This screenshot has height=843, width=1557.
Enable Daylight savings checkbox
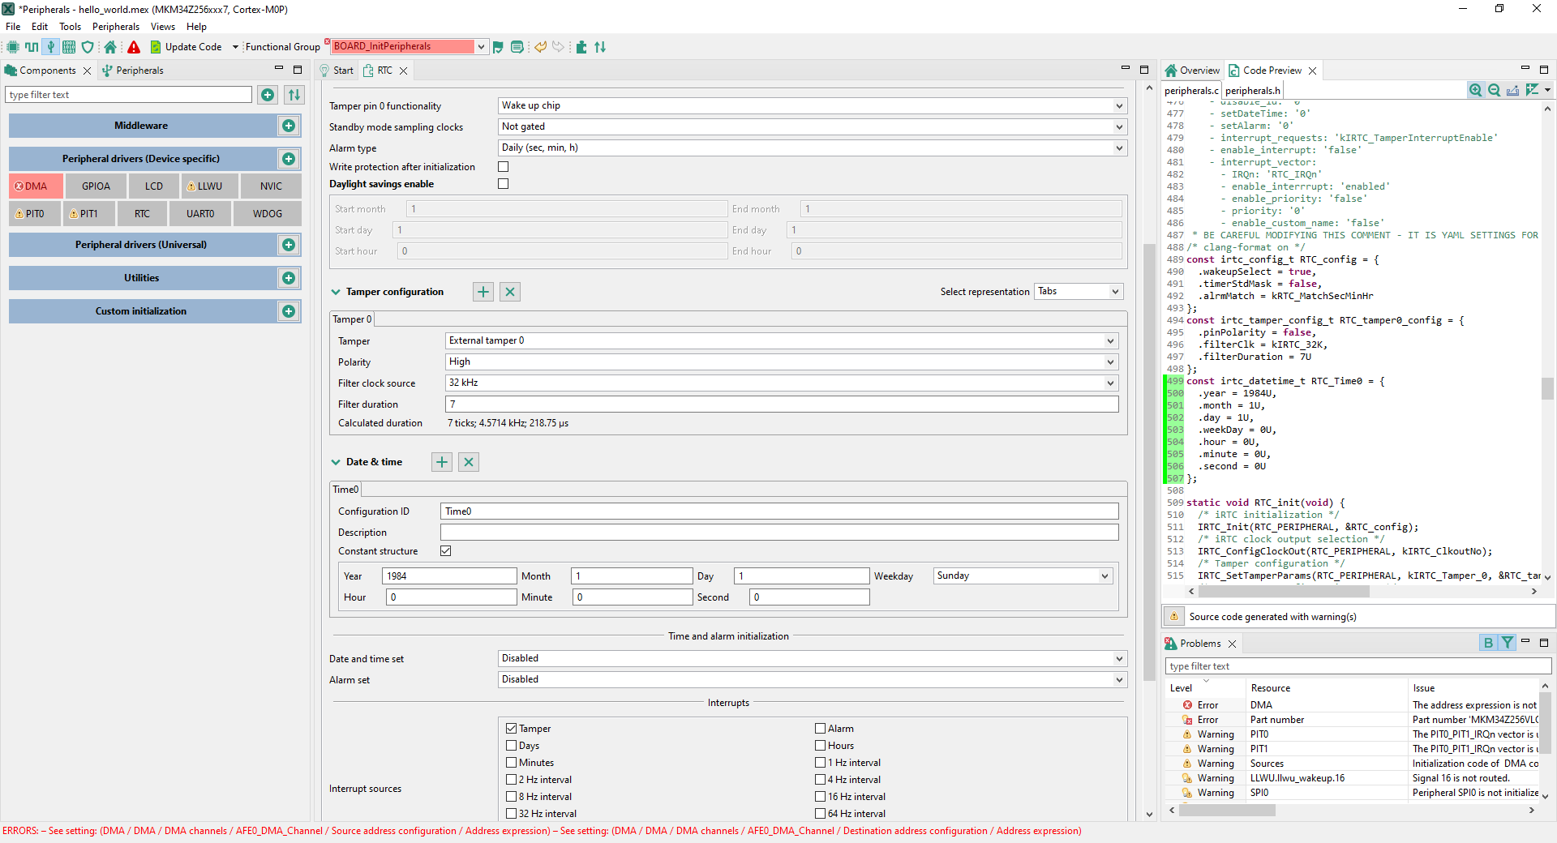[x=503, y=184]
